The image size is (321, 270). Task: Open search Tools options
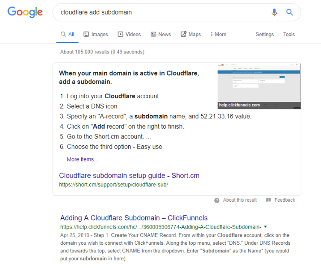pos(289,34)
